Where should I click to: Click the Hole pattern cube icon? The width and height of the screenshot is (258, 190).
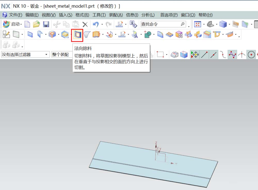coord(179,34)
